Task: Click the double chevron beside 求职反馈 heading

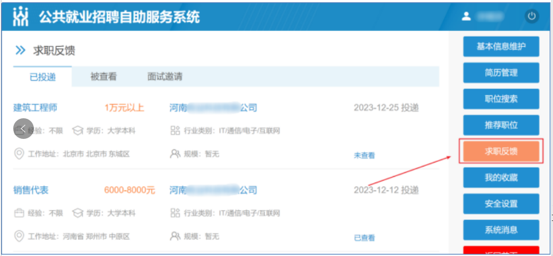Action: (x=21, y=51)
